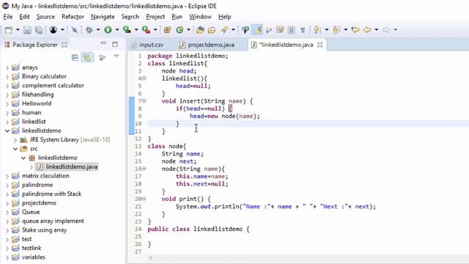Run the program with green play button

click(108, 29)
